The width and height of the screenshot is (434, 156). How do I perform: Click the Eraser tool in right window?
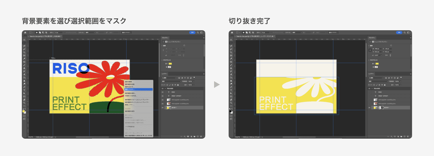pyautogui.click(x=231, y=74)
